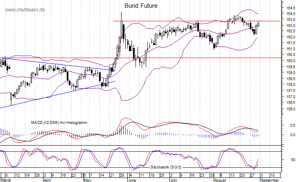
Task: Click the "July" month label
Action: 174,180
